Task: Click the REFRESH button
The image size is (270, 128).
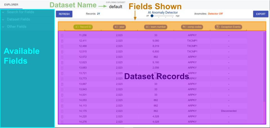Action: [x=64, y=14]
